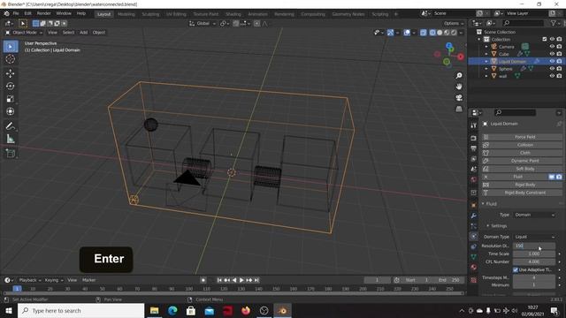
Task: Open the fluid Type Domain dropdown
Action: (x=534, y=215)
